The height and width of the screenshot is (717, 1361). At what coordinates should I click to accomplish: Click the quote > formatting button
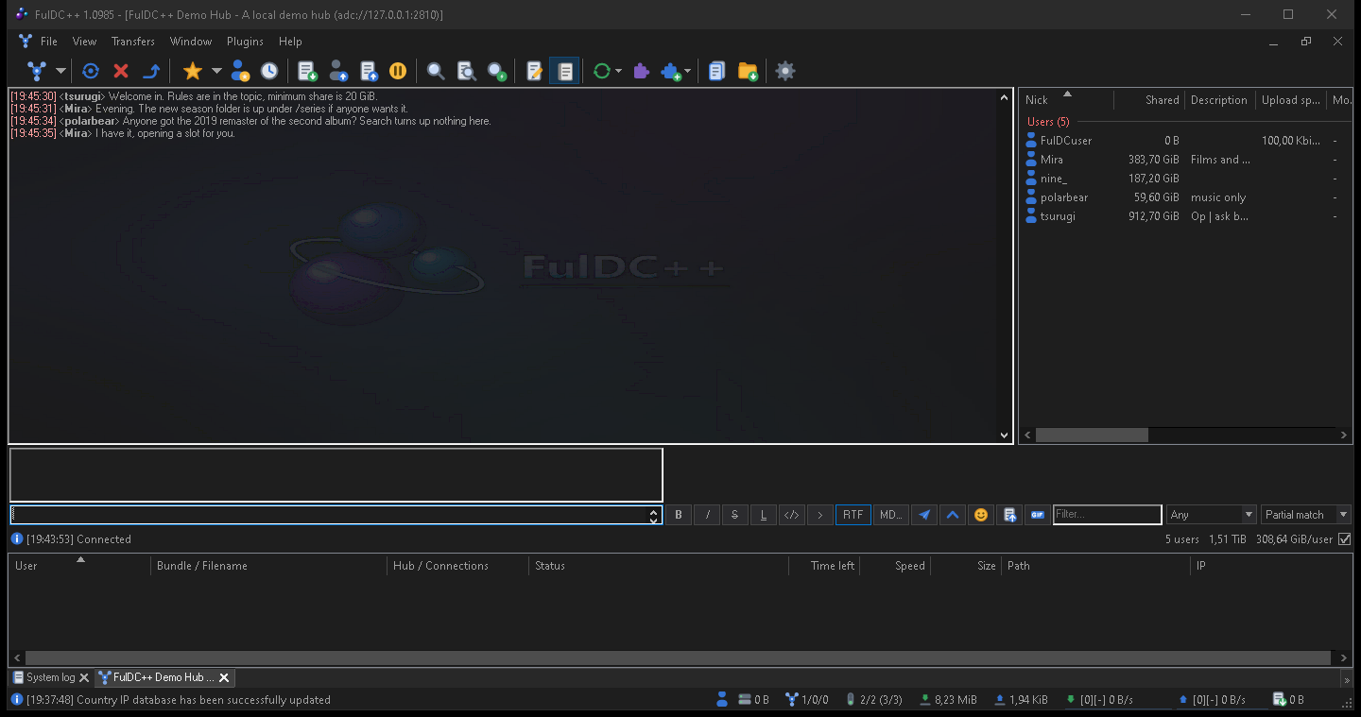(820, 515)
